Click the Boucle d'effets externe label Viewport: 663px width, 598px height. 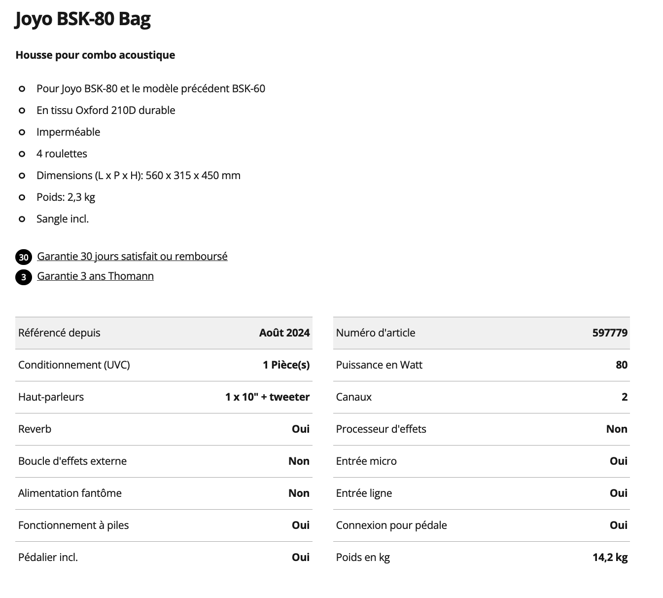point(72,461)
